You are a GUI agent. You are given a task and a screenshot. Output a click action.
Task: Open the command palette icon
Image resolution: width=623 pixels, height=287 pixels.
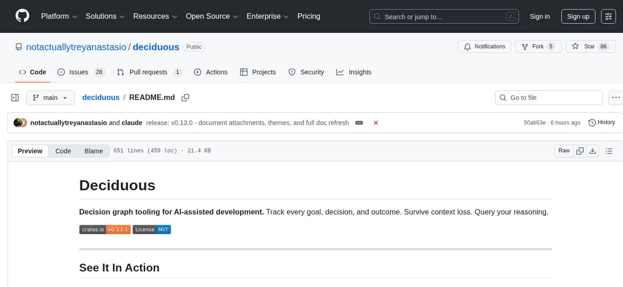[x=608, y=17]
